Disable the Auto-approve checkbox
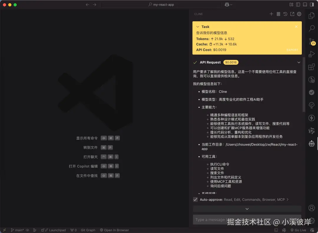The width and height of the screenshot is (318, 233). (195, 199)
